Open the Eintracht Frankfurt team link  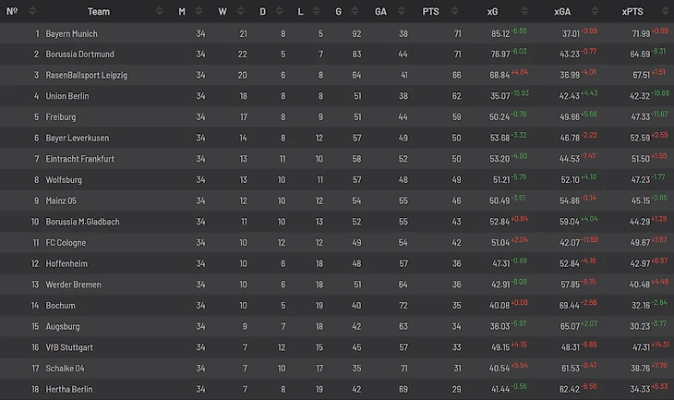click(x=80, y=159)
